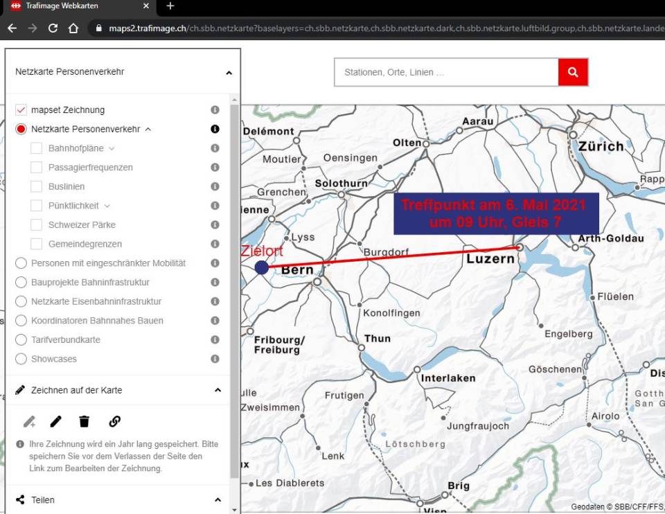This screenshot has width=665, height=514.
Task: Uncheck the mapset Zeichnung checkbox
Action: pyautogui.click(x=21, y=110)
